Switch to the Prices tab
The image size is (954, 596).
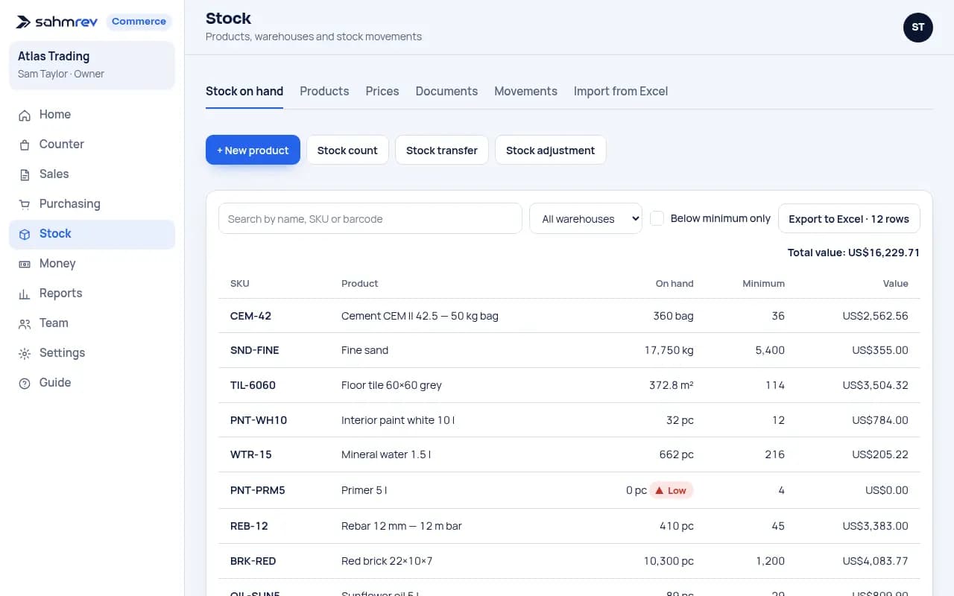point(382,91)
